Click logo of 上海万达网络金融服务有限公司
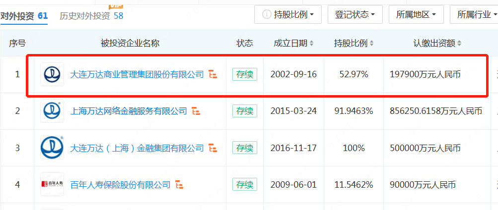498x210 pixels. (x=52, y=111)
